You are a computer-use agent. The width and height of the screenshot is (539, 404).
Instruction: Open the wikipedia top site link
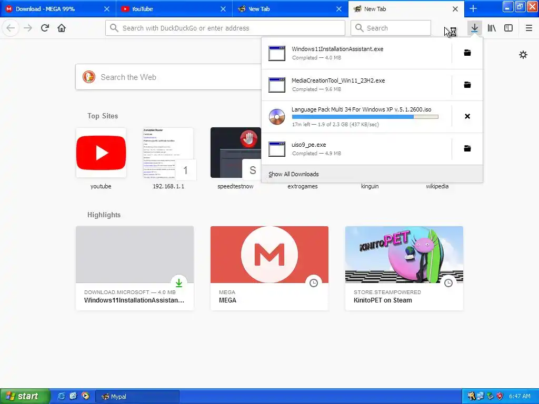pyautogui.click(x=437, y=186)
